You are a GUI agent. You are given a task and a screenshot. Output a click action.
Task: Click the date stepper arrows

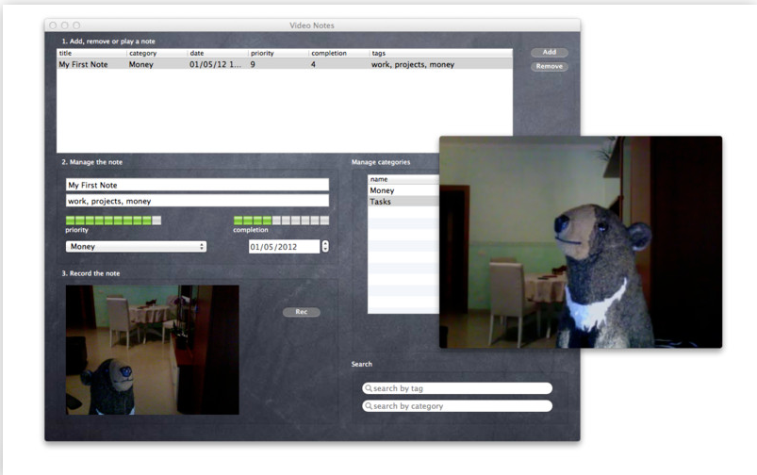click(x=325, y=247)
